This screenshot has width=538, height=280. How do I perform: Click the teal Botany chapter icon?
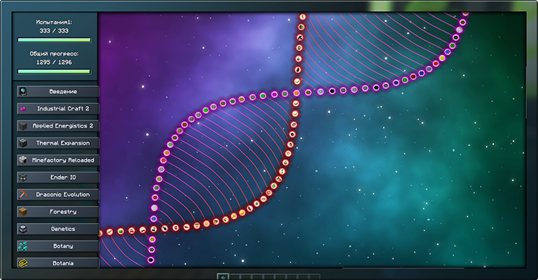click(23, 246)
